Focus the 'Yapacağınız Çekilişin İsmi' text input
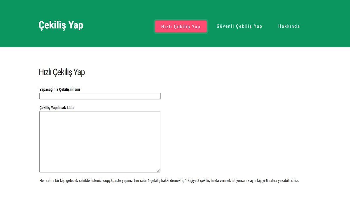Image resolution: width=350 pixels, height=197 pixels. [x=100, y=96]
